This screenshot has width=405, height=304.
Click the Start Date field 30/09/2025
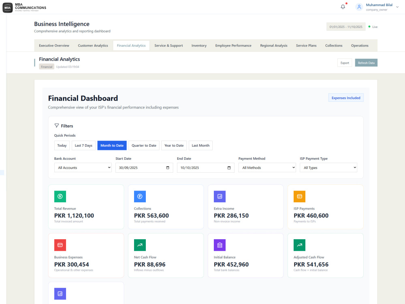coord(144,168)
